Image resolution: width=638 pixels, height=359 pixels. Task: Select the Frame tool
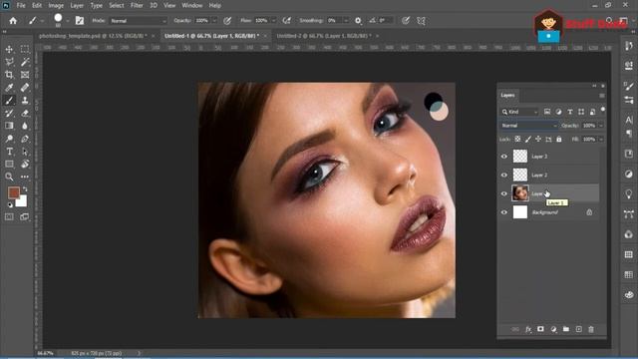pyautogui.click(x=25, y=75)
